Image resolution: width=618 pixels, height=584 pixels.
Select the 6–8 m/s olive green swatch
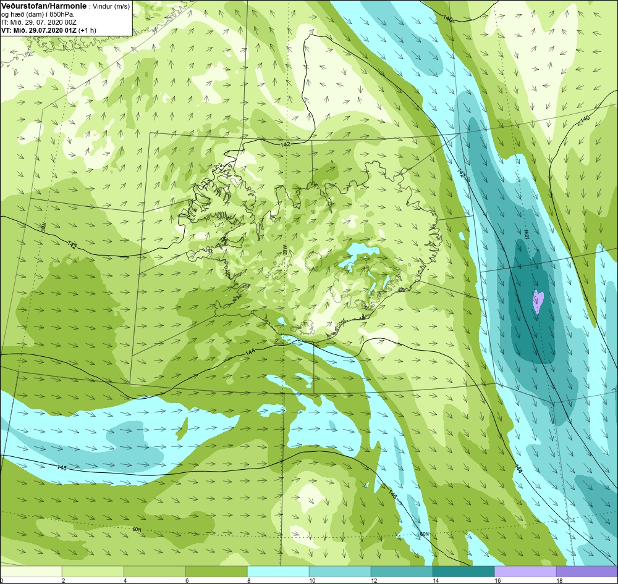(216, 571)
